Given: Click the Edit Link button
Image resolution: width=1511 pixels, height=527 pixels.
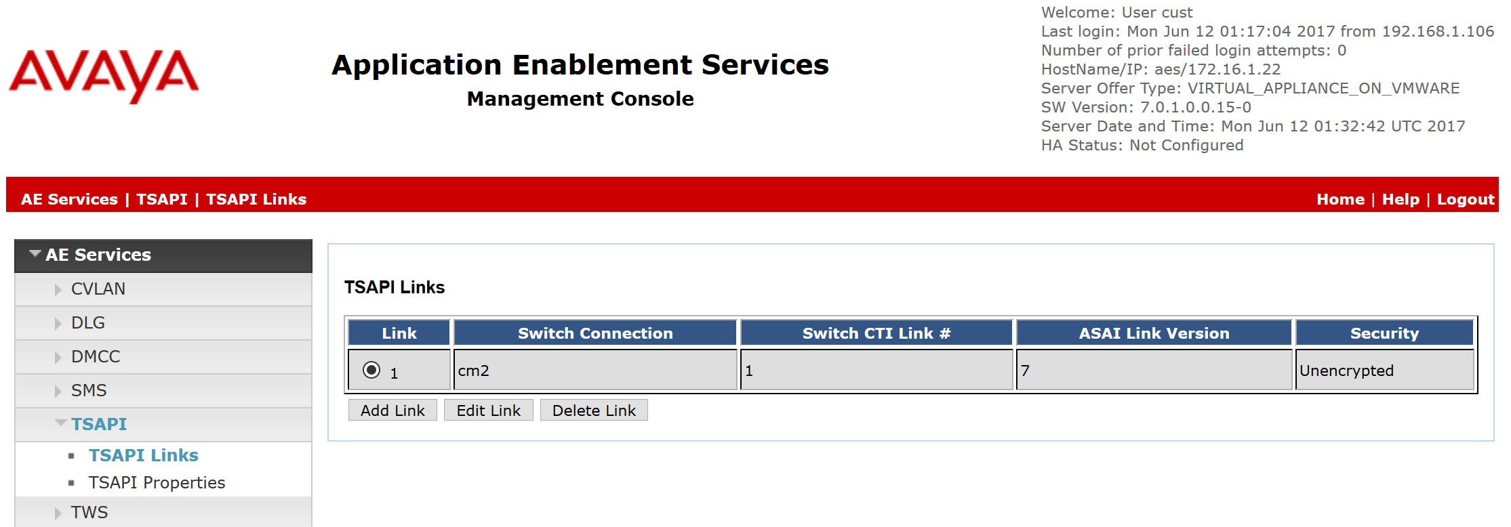Looking at the screenshot, I should coord(489,410).
